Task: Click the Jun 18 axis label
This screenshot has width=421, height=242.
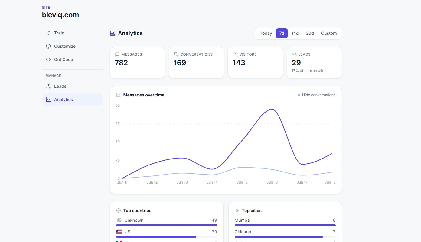Action: coord(330,182)
